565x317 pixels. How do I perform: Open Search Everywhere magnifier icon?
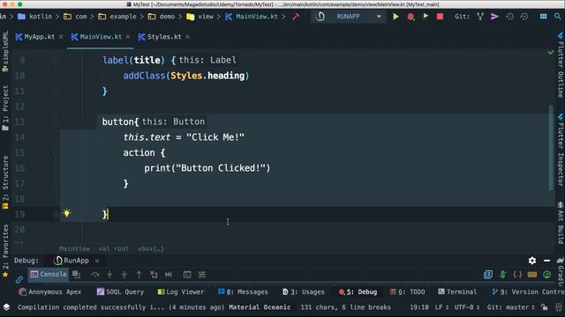click(x=558, y=17)
